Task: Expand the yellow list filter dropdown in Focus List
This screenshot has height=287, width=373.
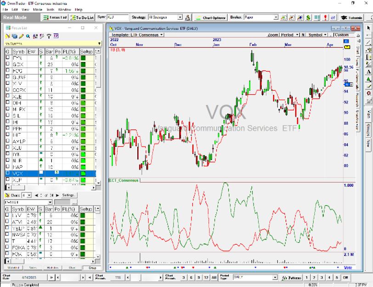Action: pyautogui.click(x=99, y=44)
